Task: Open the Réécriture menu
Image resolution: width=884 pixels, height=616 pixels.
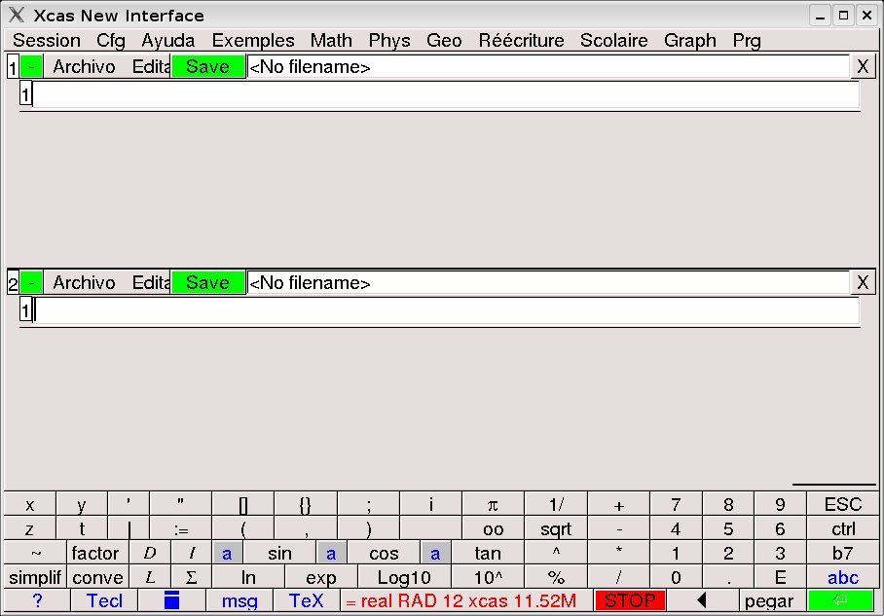Action: [521, 40]
